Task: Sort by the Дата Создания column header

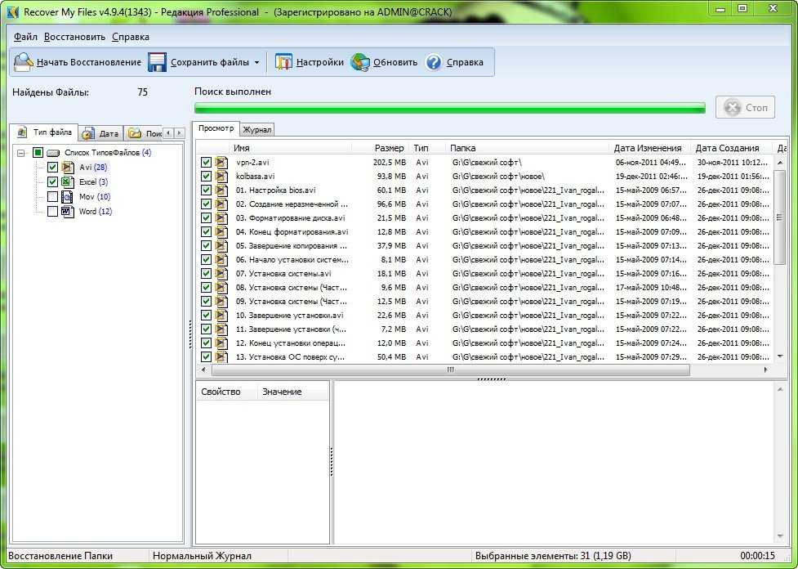Action: pos(731,148)
